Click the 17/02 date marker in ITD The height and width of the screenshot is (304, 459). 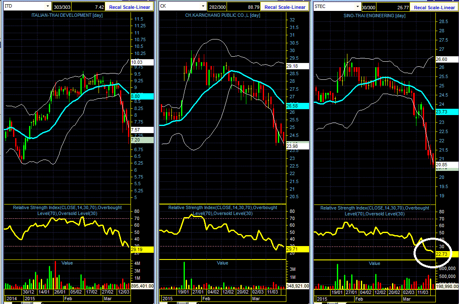click(x=91, y=292)
